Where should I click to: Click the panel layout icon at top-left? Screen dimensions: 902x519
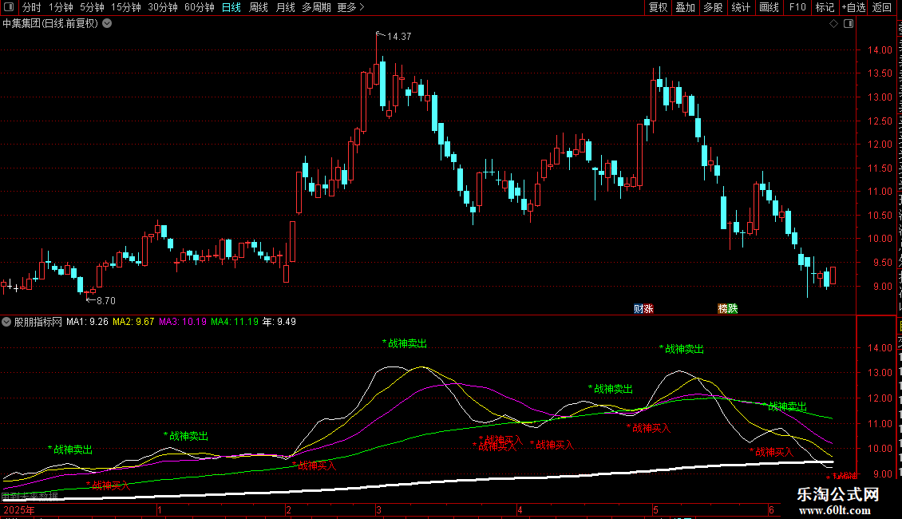click(x=9, y=7)
